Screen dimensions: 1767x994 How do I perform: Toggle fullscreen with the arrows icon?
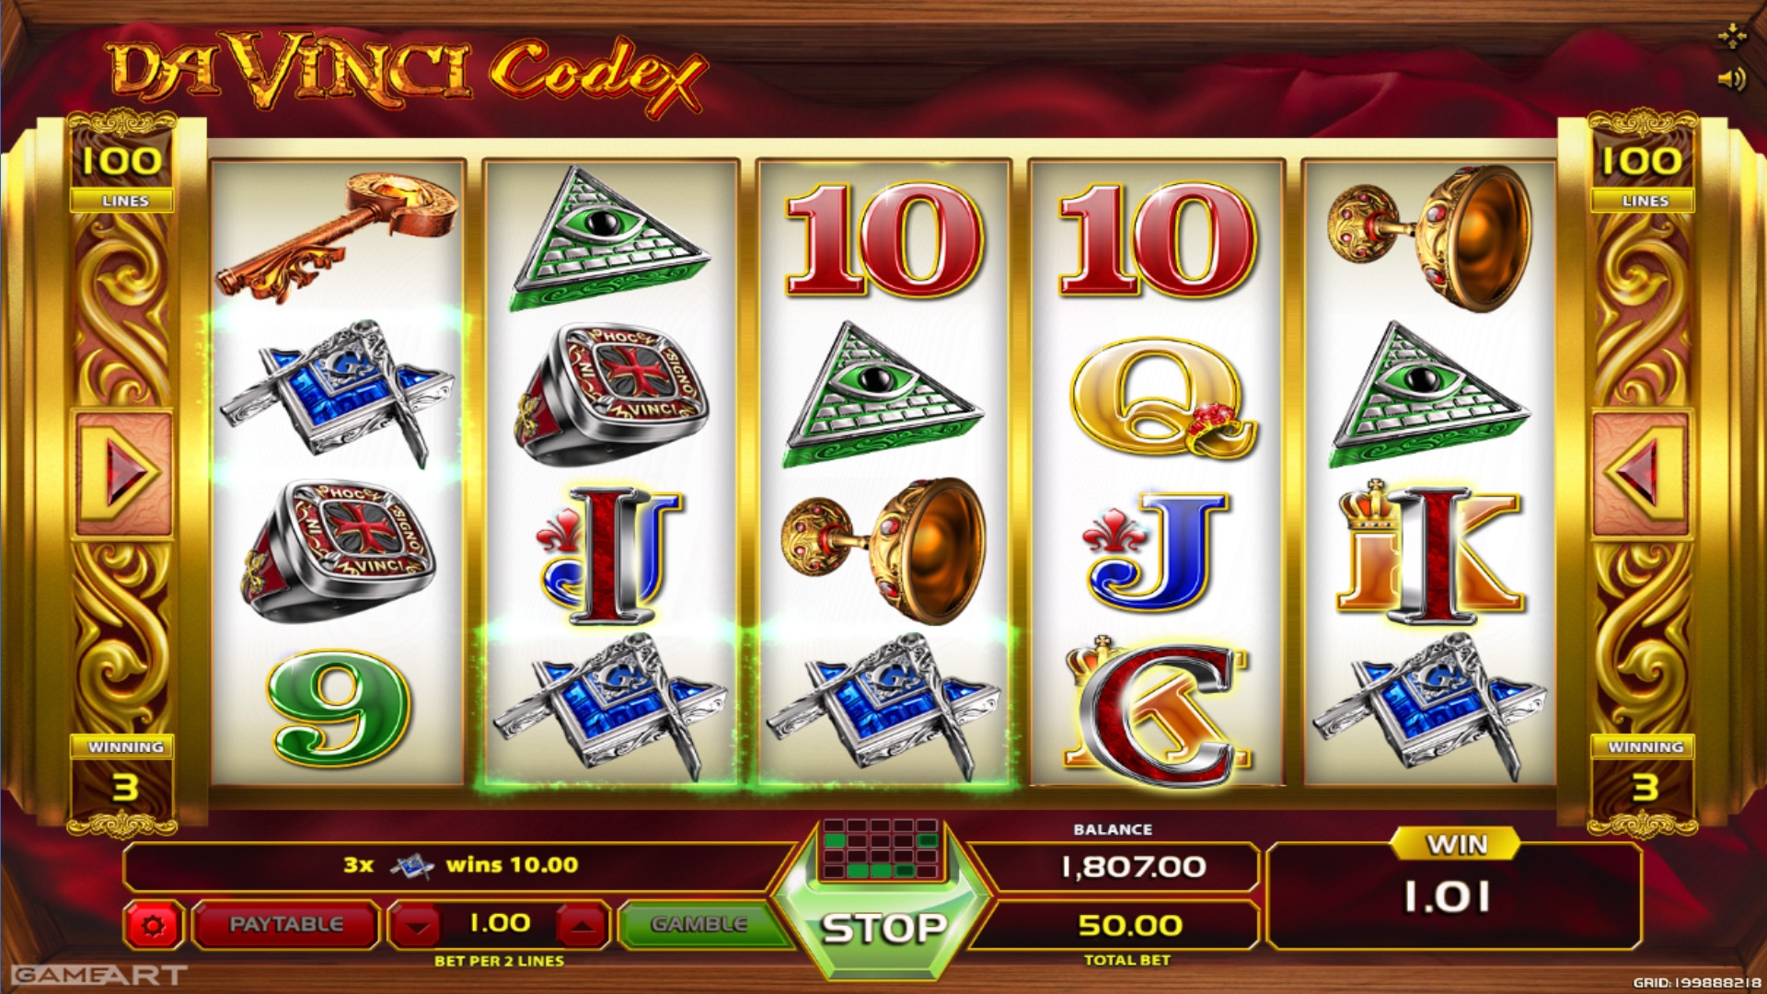coord(1732,37)
